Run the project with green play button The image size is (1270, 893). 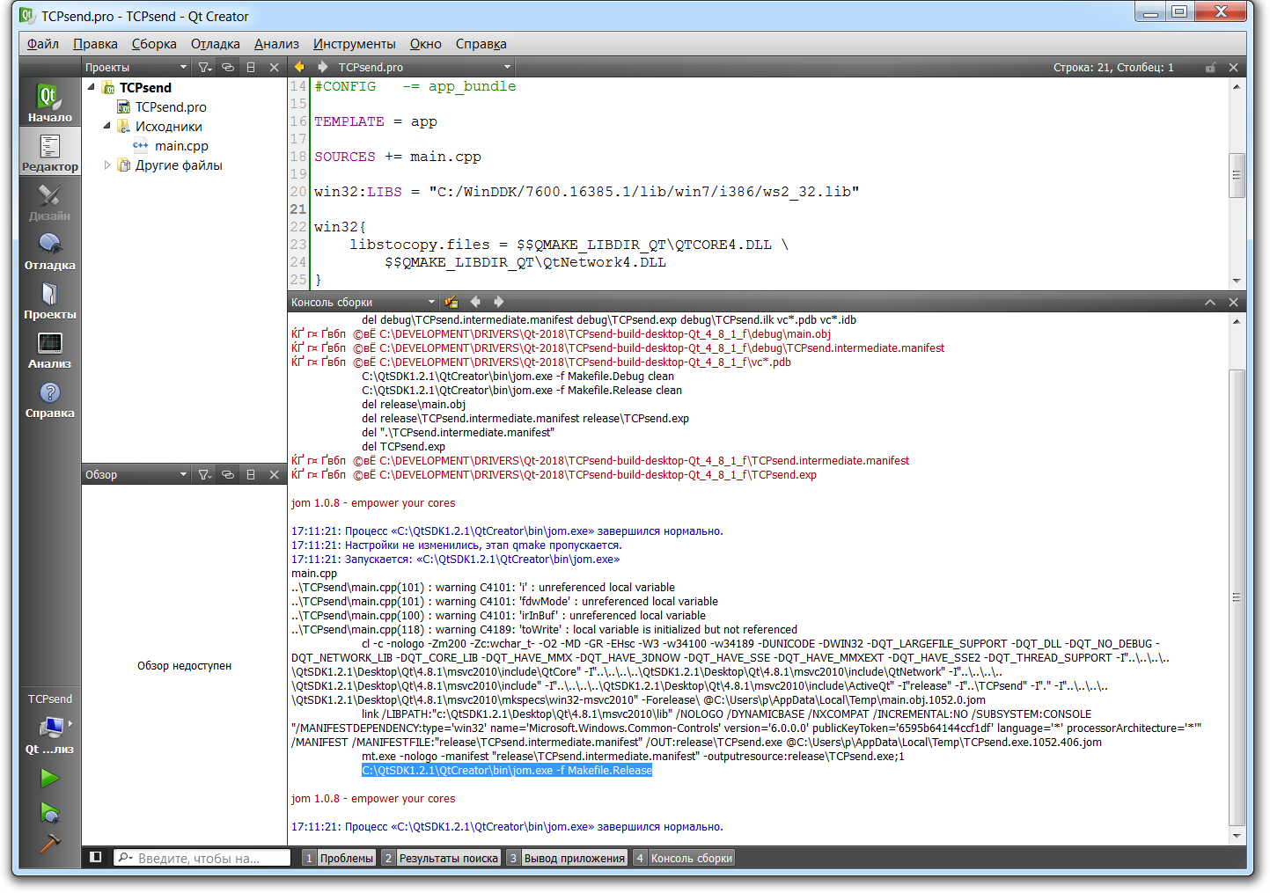50,779
